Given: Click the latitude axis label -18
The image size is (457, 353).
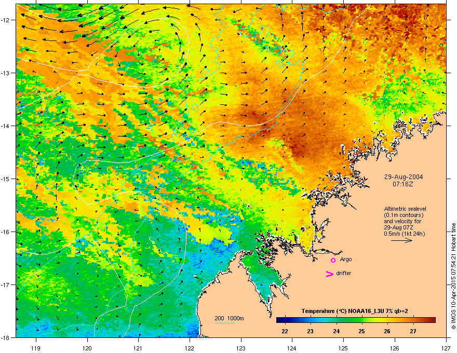Looking at the screenshot, I should [x=6, y=337].
